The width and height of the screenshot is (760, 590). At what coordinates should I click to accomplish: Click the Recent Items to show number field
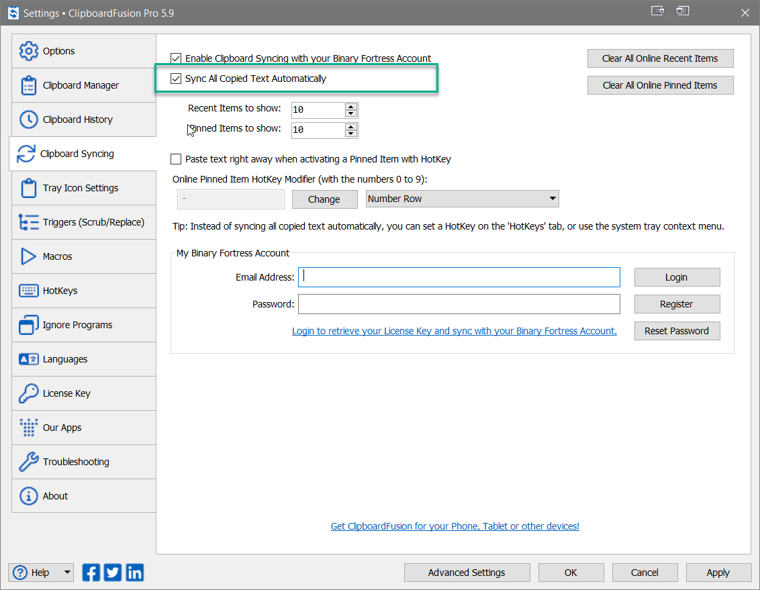click(x=318, y=110)
